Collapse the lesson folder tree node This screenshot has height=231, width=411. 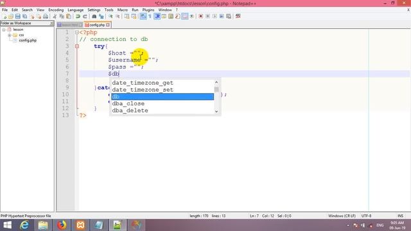4,30
